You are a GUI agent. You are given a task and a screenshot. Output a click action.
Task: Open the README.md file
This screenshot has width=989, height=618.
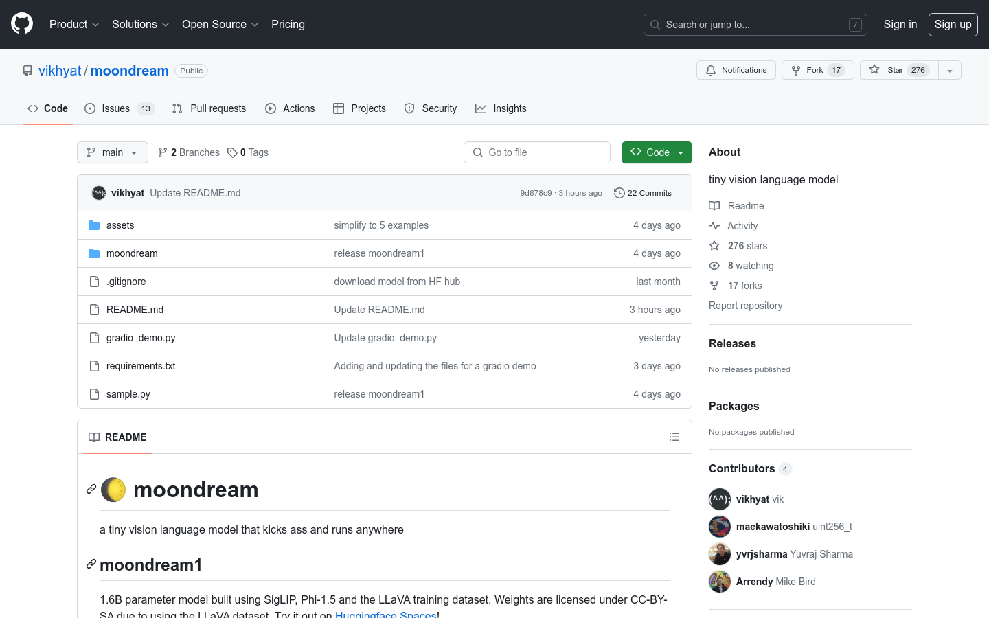[x=135, y=310]
